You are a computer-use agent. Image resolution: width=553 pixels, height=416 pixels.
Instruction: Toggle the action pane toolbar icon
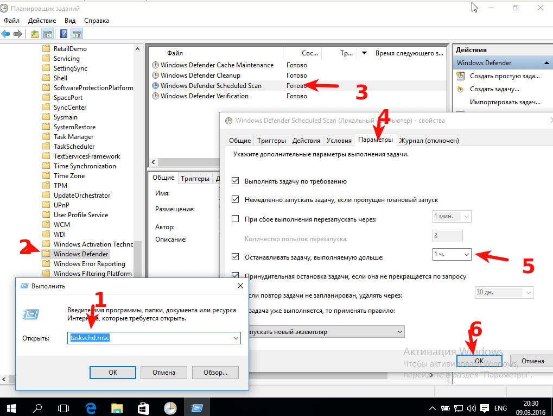coord(77,34)
